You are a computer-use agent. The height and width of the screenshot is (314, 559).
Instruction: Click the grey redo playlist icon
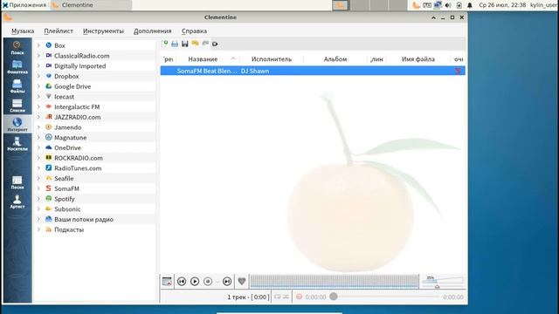point(205,44)
